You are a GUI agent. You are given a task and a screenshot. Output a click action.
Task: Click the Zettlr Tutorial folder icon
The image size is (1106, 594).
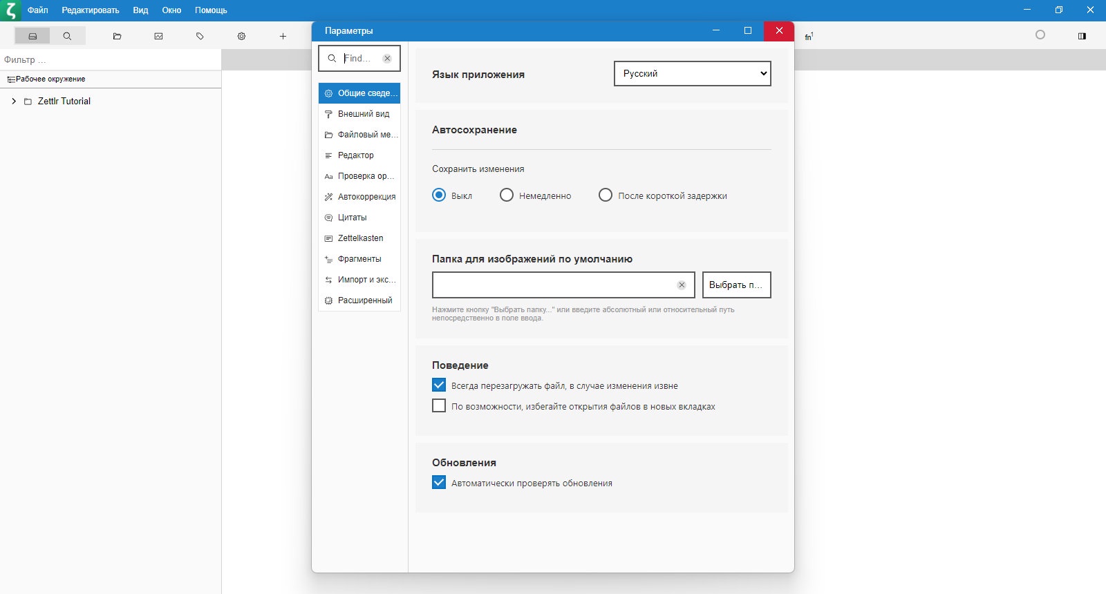click(28, 102)
